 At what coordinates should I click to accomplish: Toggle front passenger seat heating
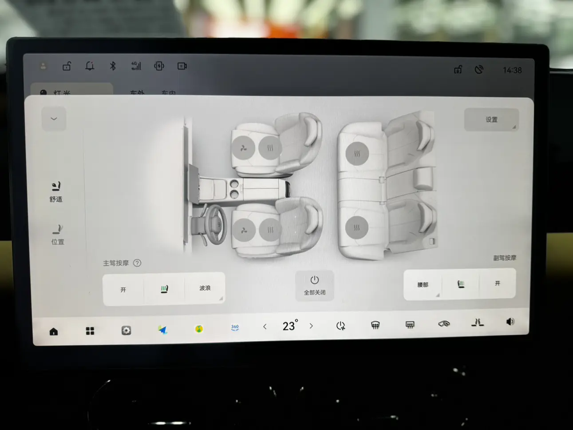[270, 148]
